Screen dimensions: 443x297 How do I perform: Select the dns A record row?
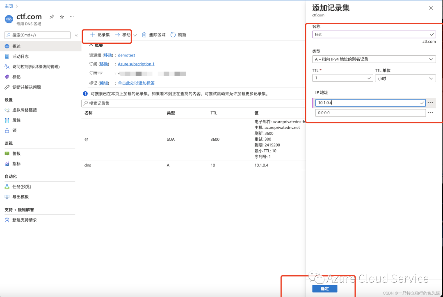(x=194, y=165)
